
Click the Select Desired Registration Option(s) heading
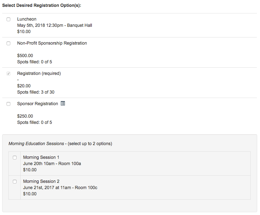pyautogui.click(x=42, y=6)
